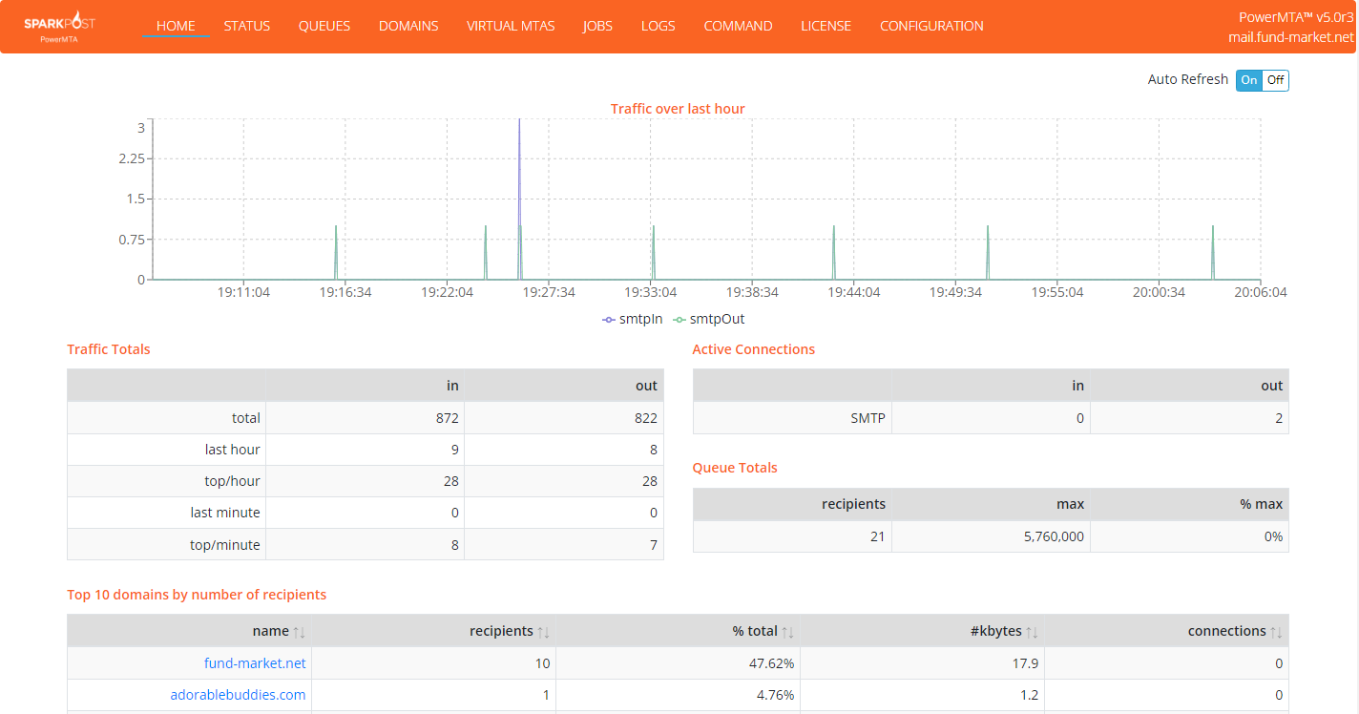Click the smtpOut spike near 20:03
The height and width of the screenshot is (714, 1359).
pos(1213,252)
